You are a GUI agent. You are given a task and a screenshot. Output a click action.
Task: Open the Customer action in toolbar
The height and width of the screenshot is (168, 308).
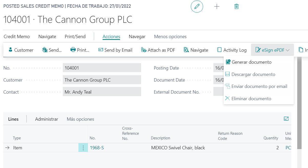[21, 50]
